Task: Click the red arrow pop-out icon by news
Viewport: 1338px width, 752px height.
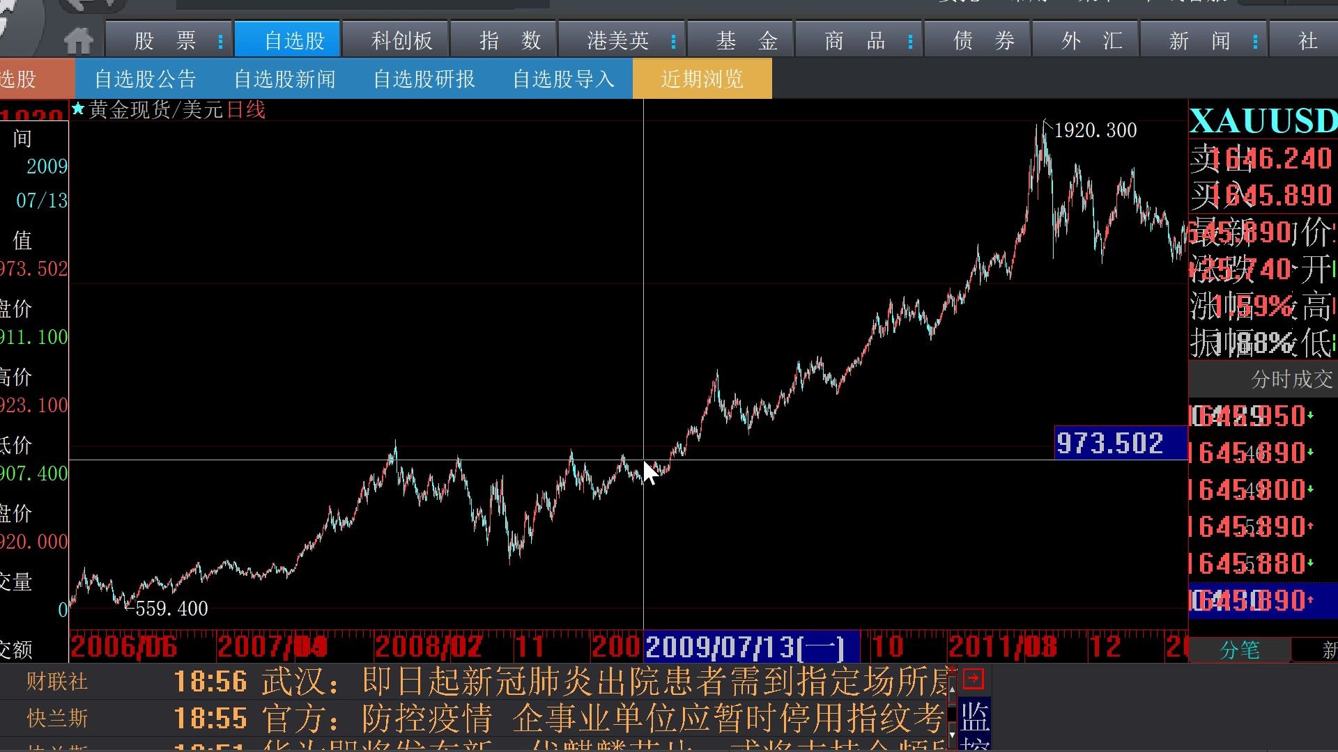Action: (974, 678)
